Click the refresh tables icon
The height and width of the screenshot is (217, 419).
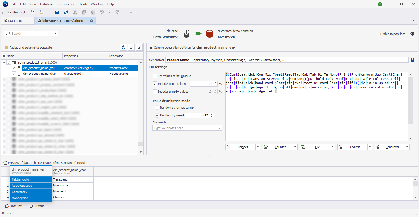click(123, 47)
